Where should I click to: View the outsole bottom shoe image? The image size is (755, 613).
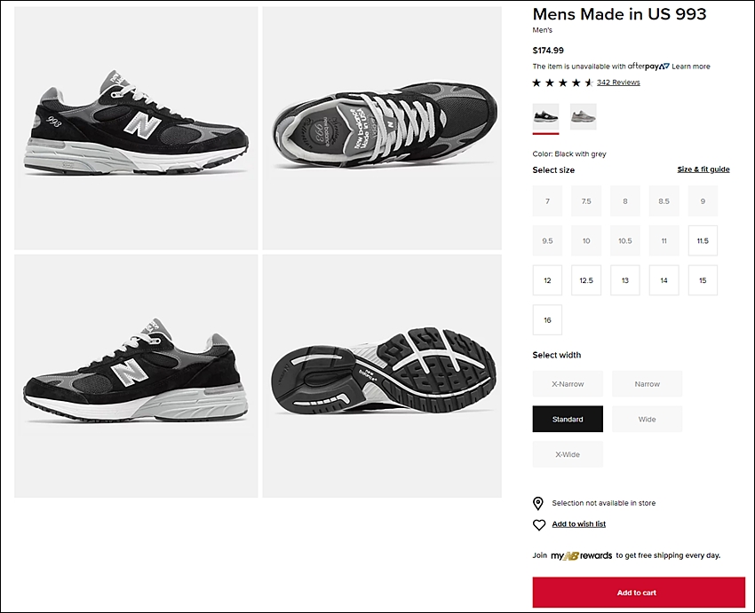point(382,376)
